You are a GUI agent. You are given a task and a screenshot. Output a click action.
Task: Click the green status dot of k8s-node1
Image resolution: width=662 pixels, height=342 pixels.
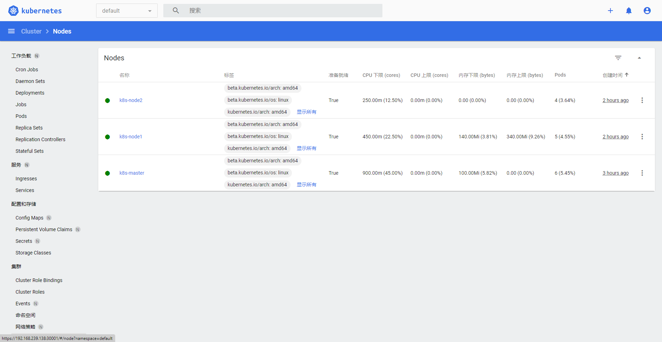[107, 137]
